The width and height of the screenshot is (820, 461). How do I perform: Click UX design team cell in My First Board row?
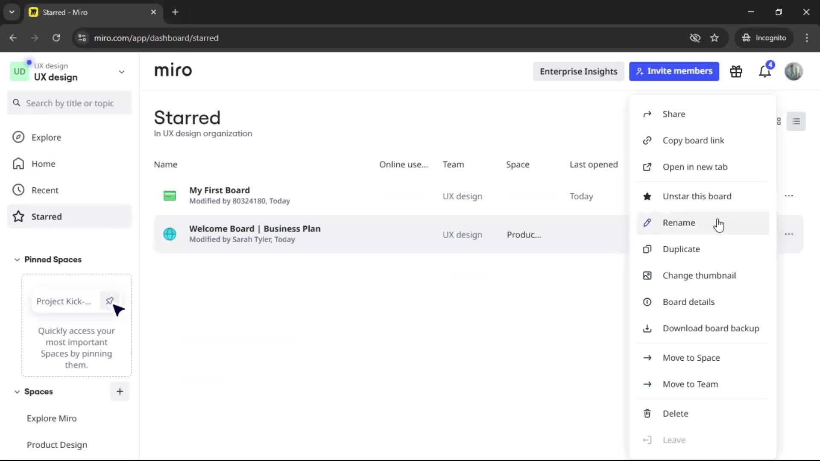click(463, 196)
